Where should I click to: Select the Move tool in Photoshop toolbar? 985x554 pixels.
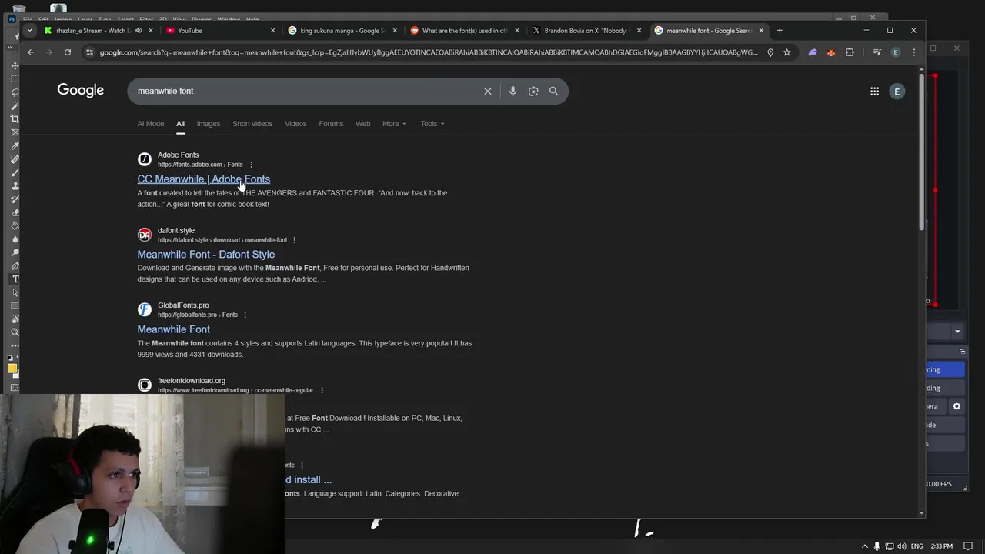tap(15, 65)
